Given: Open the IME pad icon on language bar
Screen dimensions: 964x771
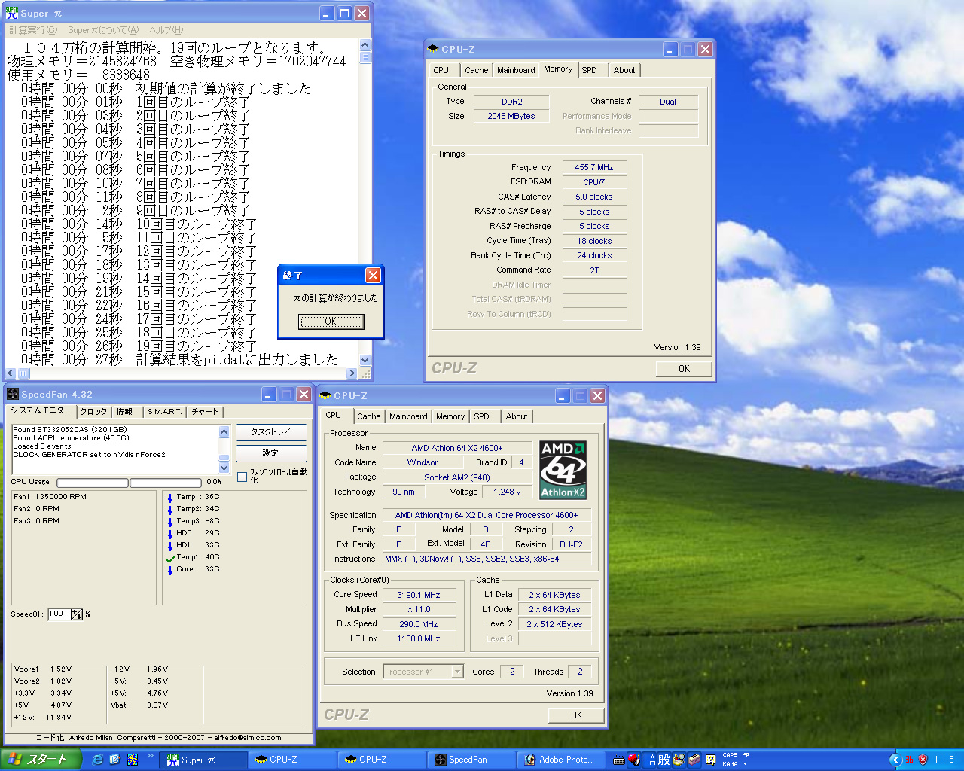Looking at the screenshot, I should [x=679, y=760].
